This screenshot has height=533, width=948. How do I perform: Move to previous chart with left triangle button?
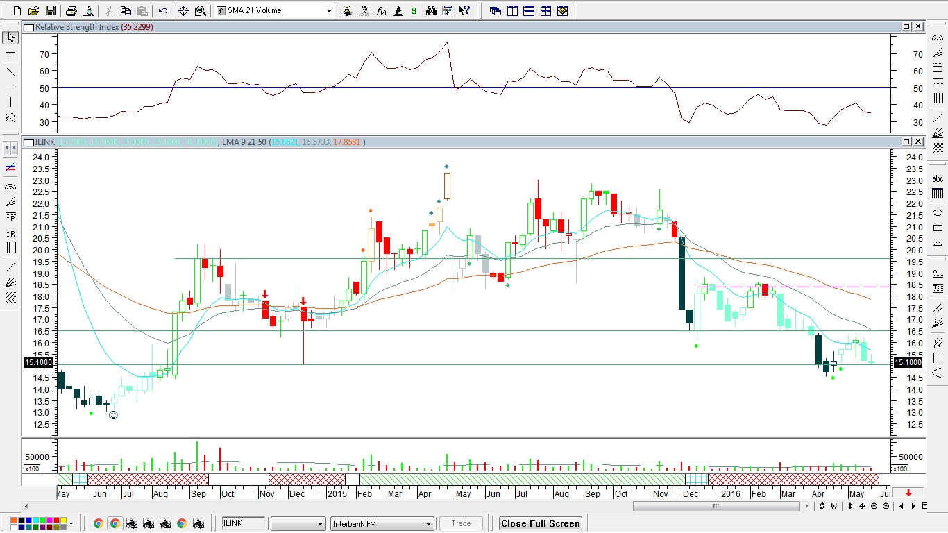pos(902,506)
